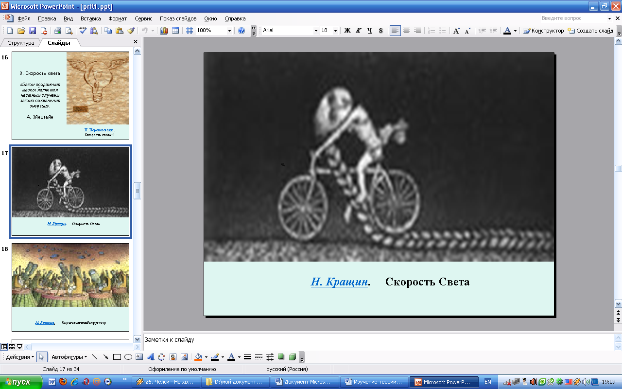The image size is (622, 389).
Task: Open Line Style options
Action: pos(247,357)
